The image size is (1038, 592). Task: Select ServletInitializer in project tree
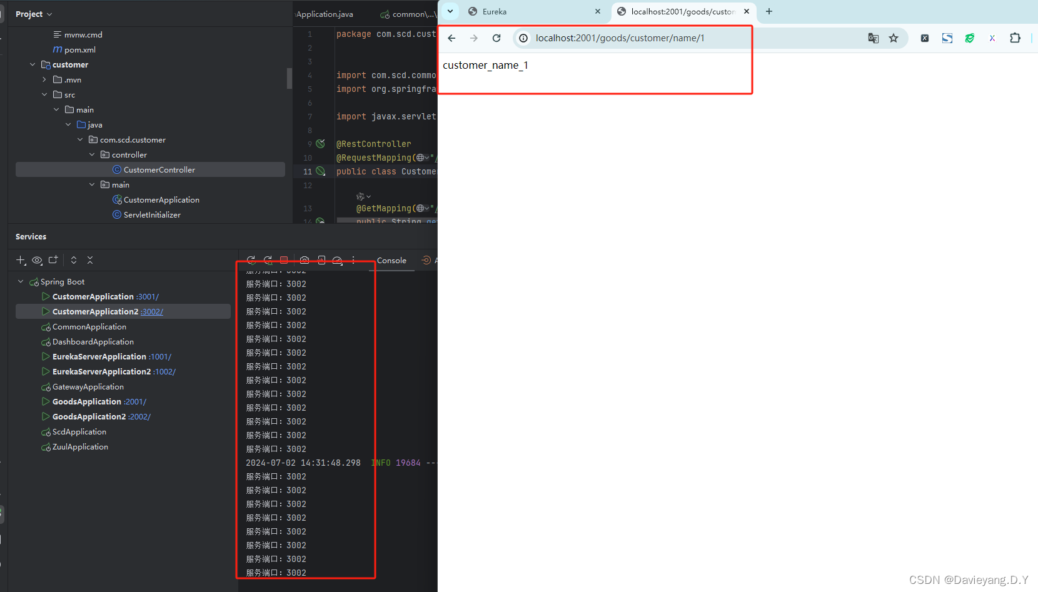tap(152, 214)
